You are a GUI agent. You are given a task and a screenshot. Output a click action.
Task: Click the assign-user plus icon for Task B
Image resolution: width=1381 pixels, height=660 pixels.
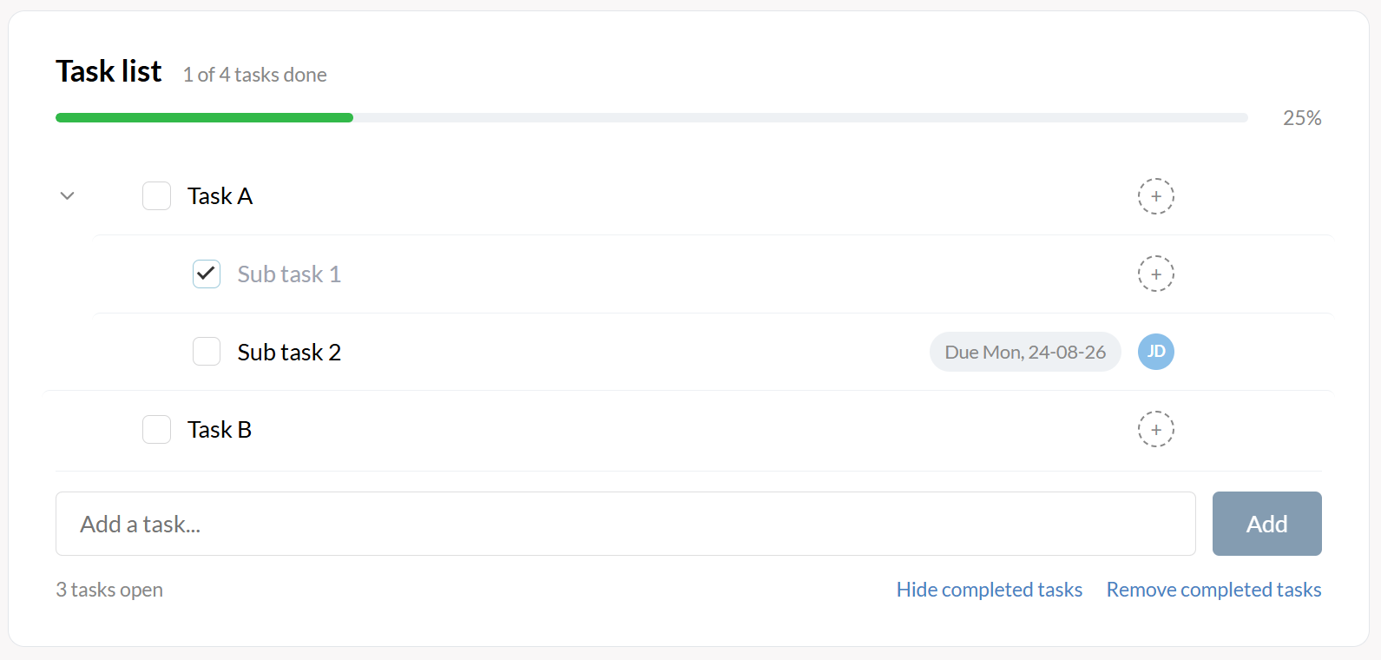[1156, 429]
